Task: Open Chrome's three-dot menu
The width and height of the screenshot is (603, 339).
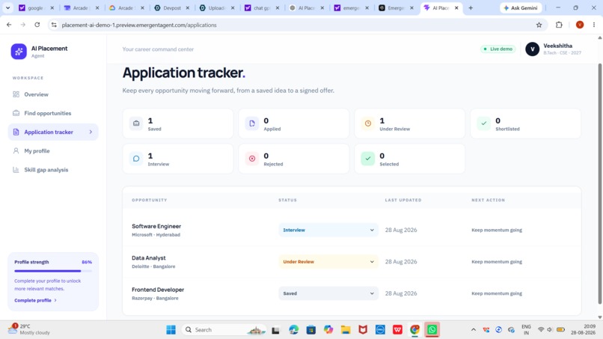Action: 594,25
